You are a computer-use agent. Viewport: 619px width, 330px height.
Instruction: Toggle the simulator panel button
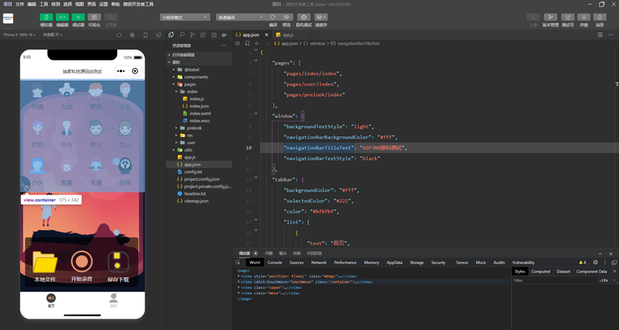(x=46, y=17)
